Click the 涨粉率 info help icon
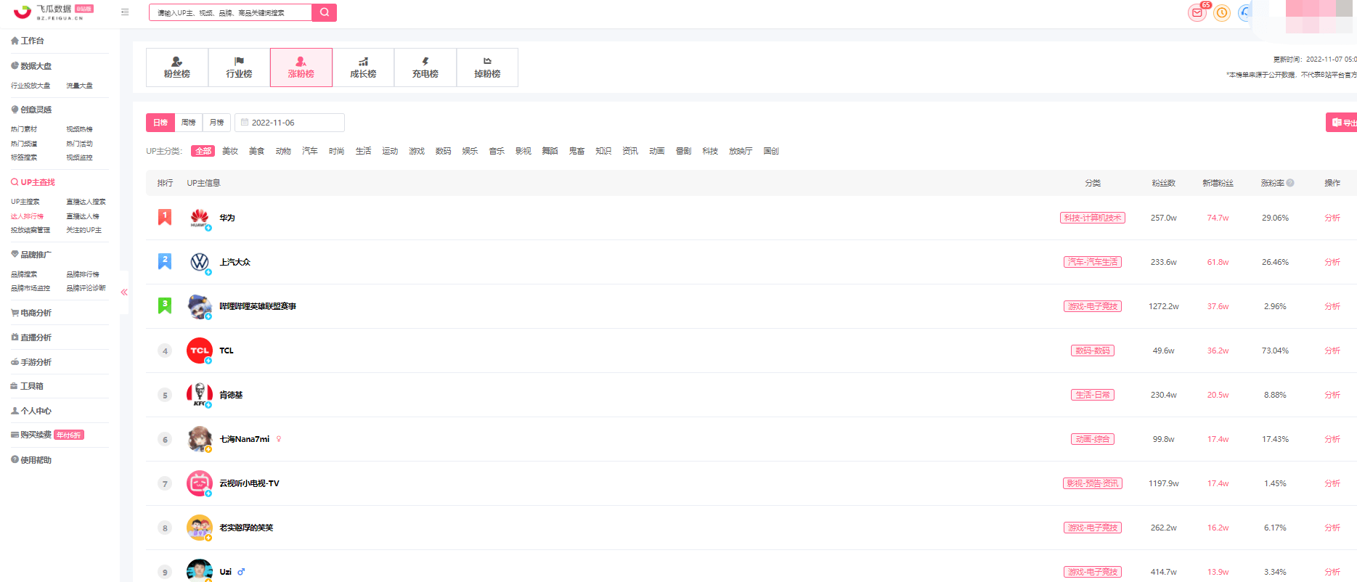This screenshot has width=1357, height=582. (1290, 183)
